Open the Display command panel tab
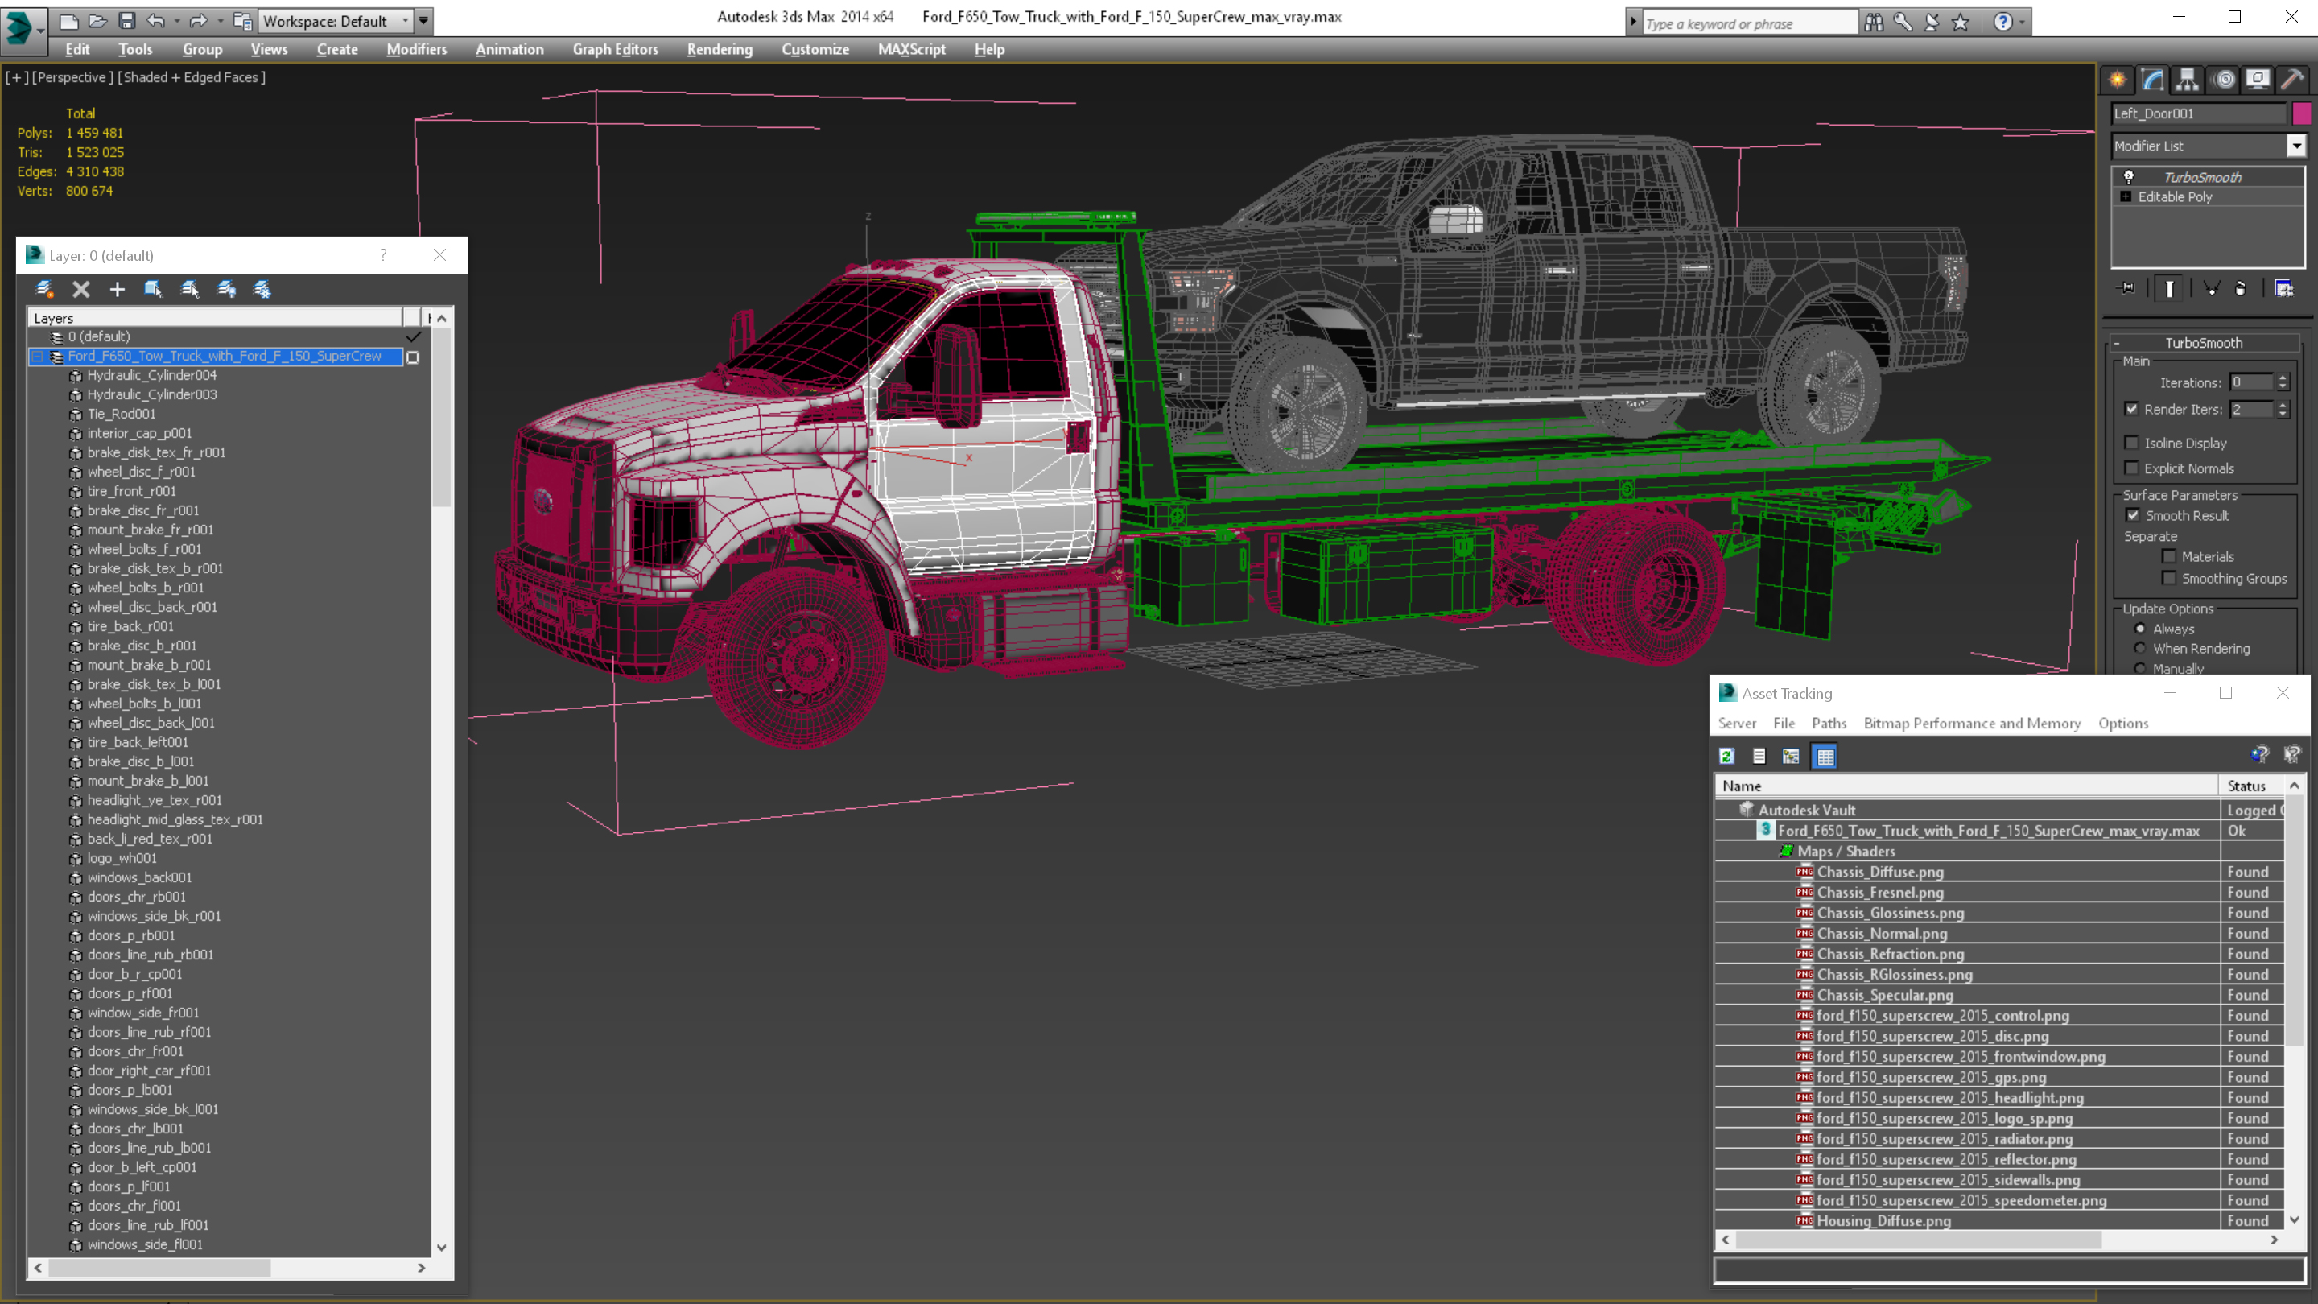The image size is (2318, 1304). coord(2258,80)
